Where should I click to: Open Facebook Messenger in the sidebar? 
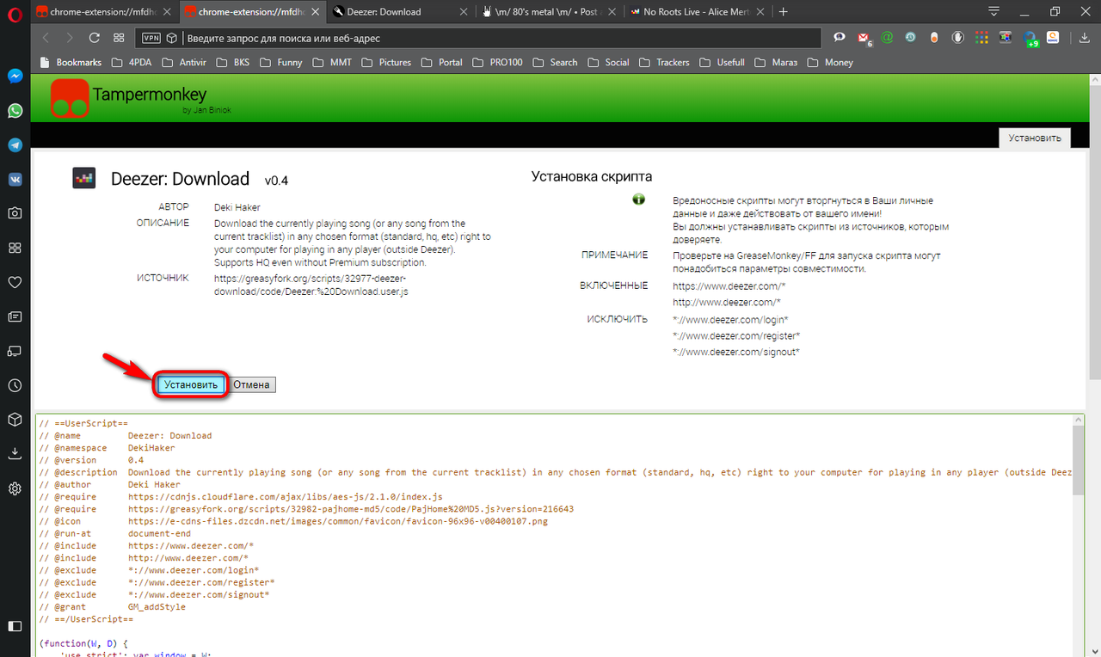[x=15, y=76]
